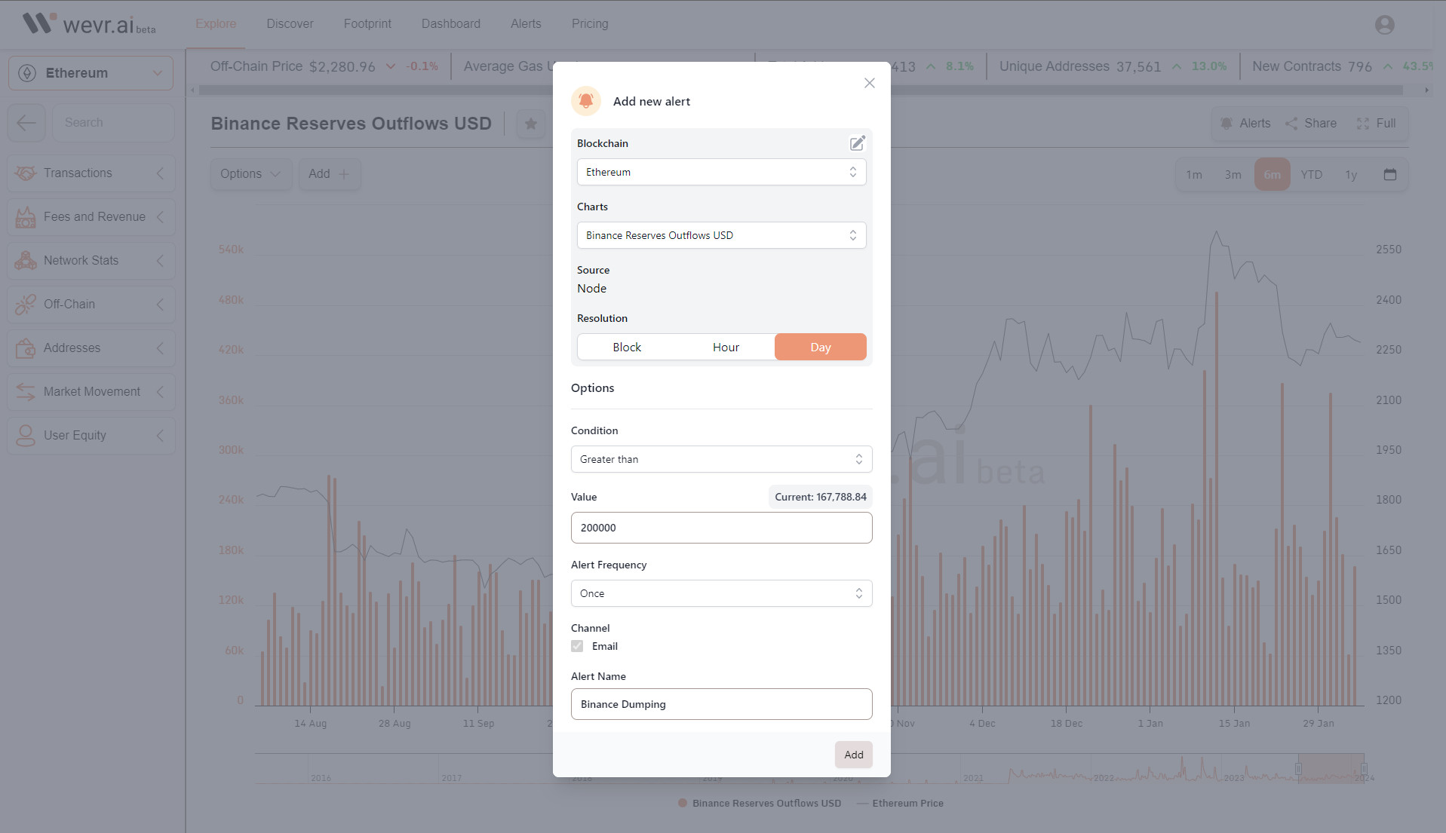Switch to the Discover tab
The width and height of the screenshot is (1446, 833).
[290, 23]
